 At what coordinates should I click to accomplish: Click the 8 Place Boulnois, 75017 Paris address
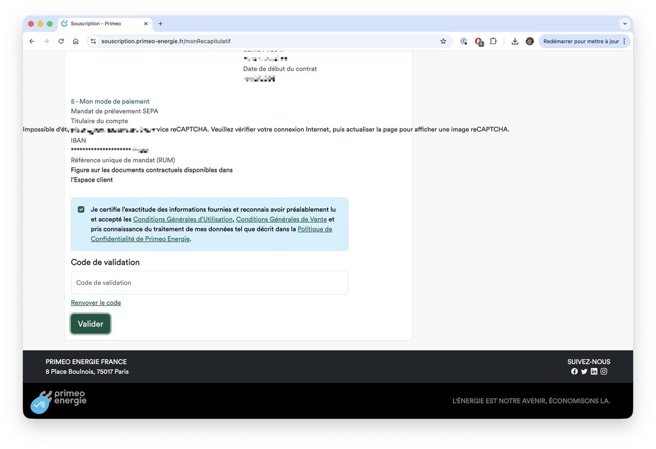click(x=87, y=372)
